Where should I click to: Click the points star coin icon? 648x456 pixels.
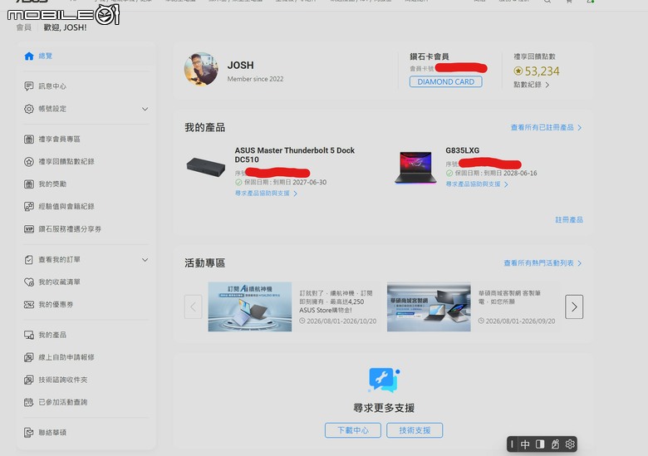518,71
